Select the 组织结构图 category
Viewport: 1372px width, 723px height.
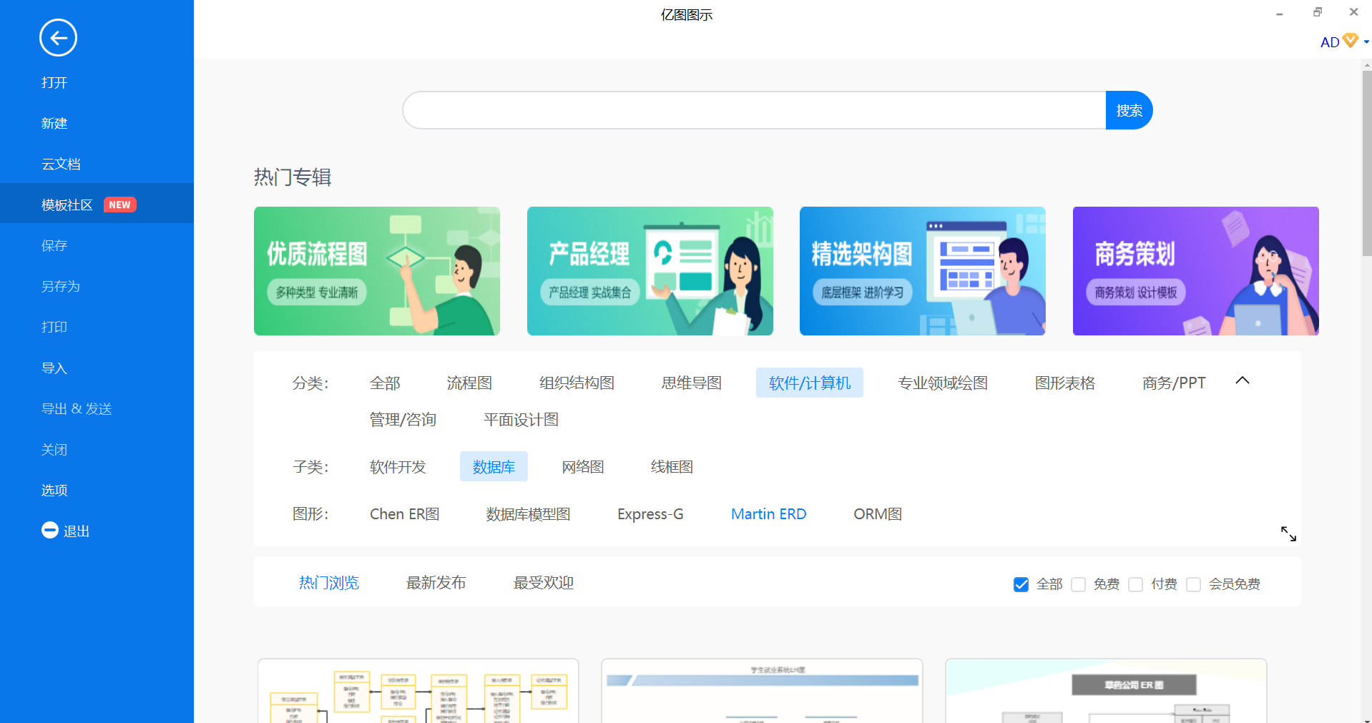coord(577,383)
